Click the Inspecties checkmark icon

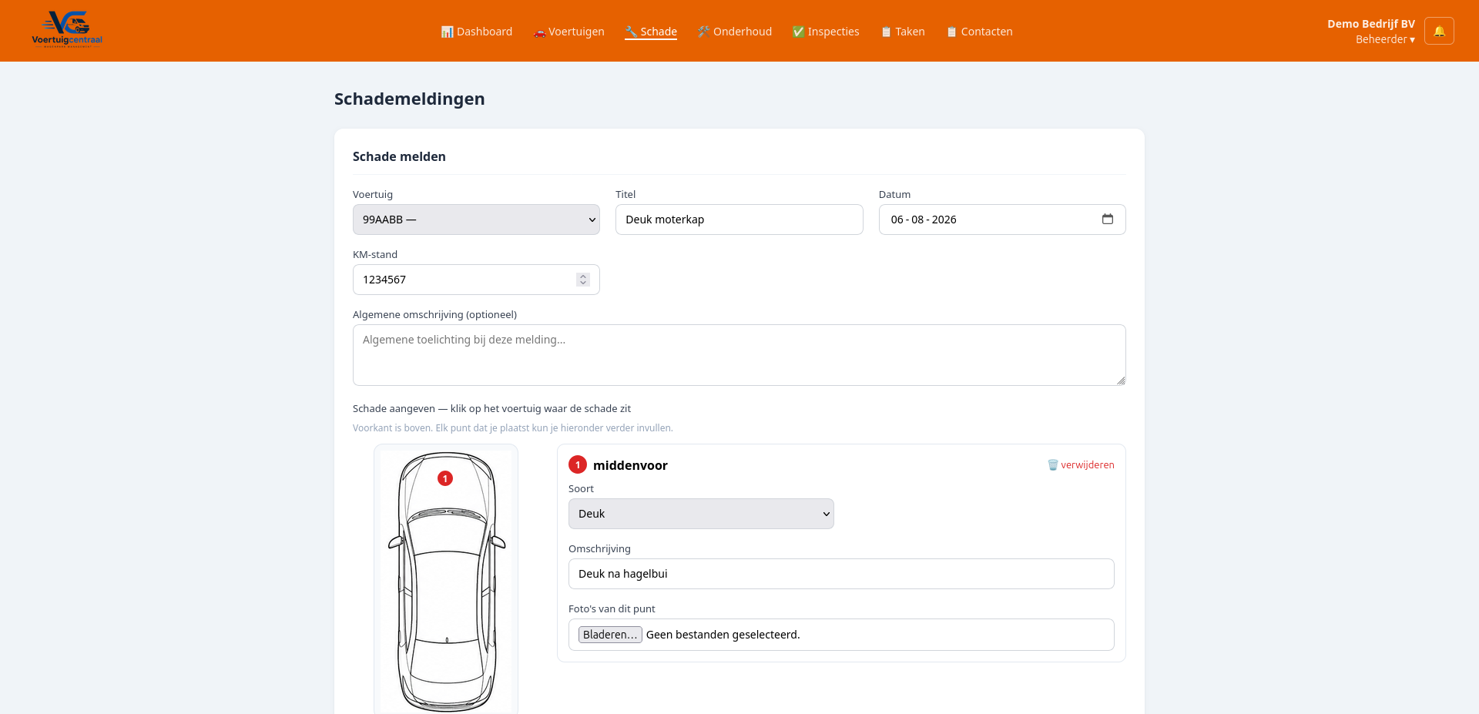pos(799,32)
